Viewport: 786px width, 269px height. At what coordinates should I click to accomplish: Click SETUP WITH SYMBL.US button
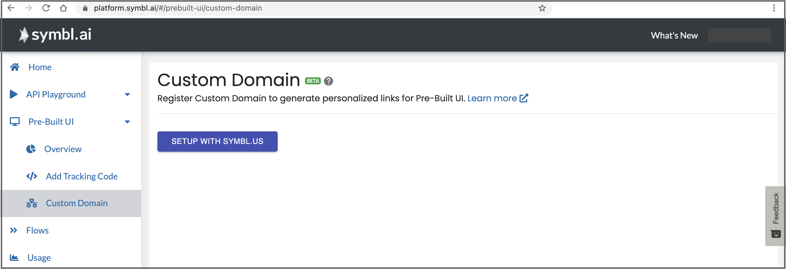[x=217, y=141]
